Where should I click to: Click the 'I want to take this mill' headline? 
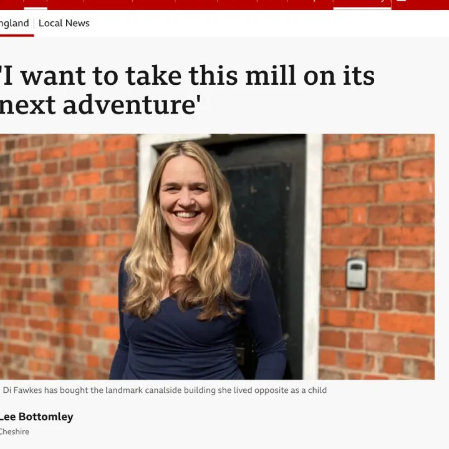click(x=187, y=90)
